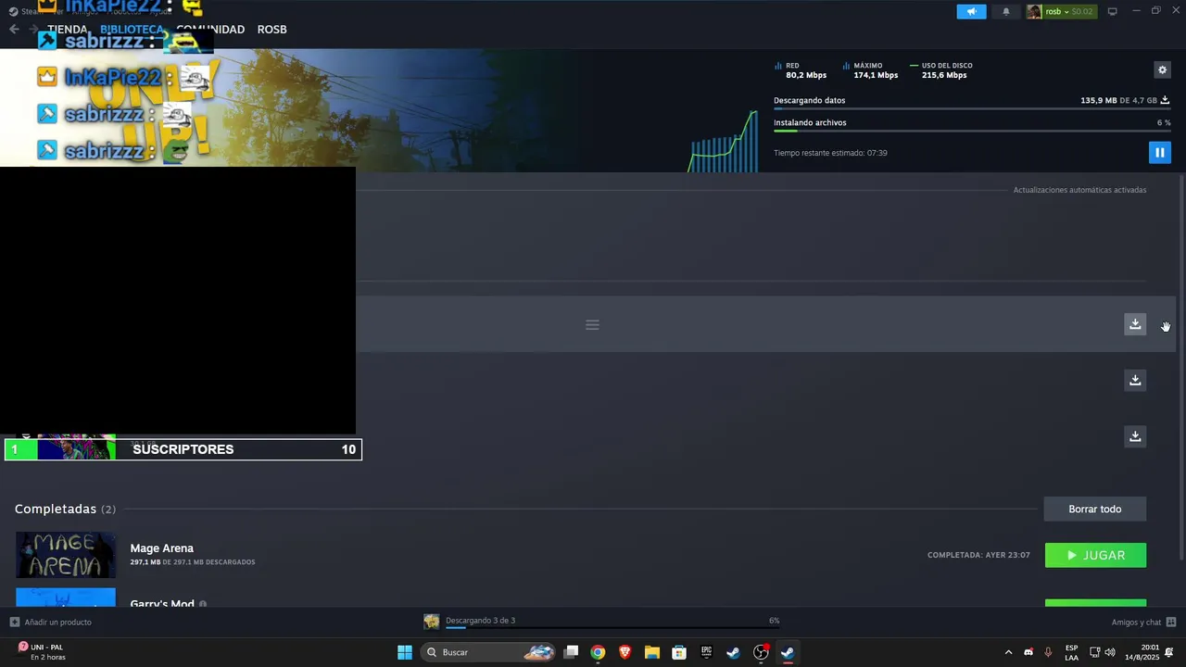Open Amigos y chat
The height and width of the screenshot is (667, 1186).
[x=1143, y=622]
